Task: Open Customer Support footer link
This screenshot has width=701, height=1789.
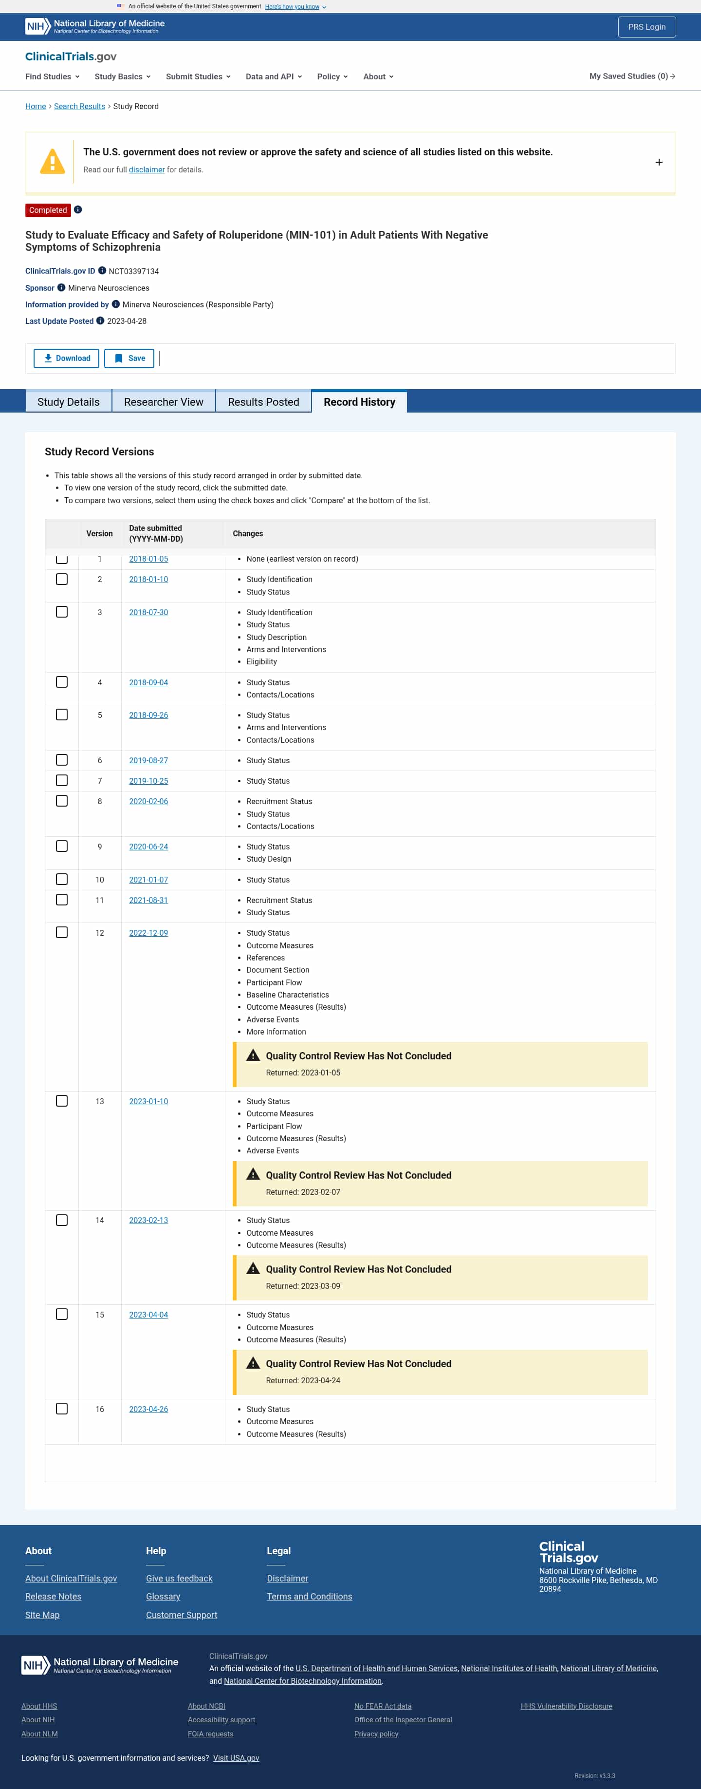Action: point(182,1615)
